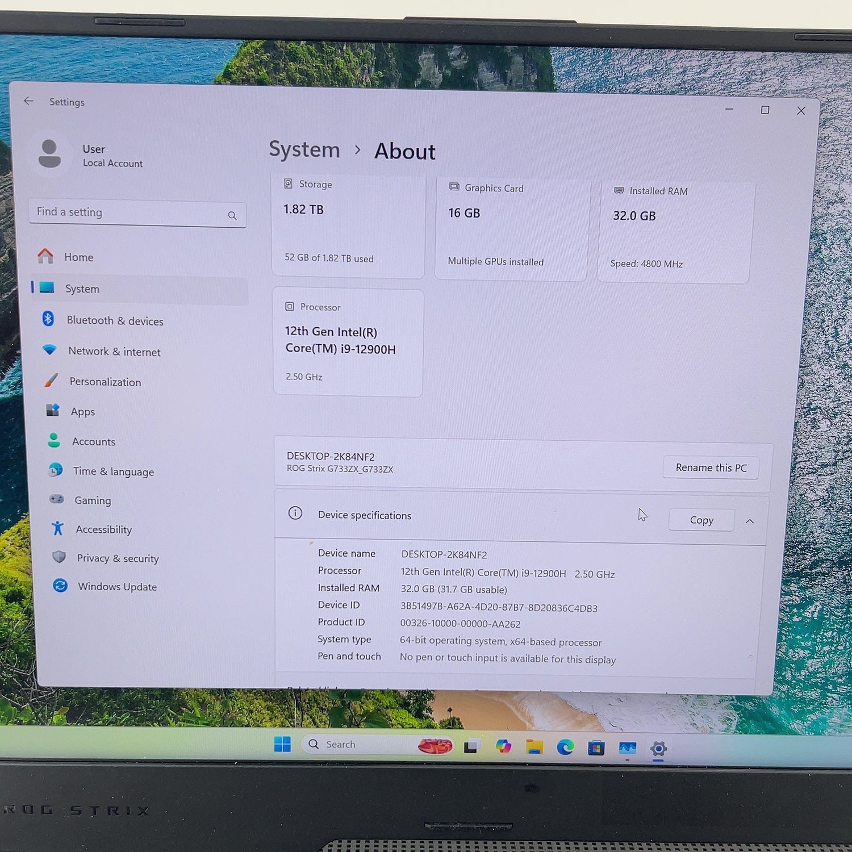Open Microsoft Store from the taskbar
852x852 pixels.
click(596, 747)
